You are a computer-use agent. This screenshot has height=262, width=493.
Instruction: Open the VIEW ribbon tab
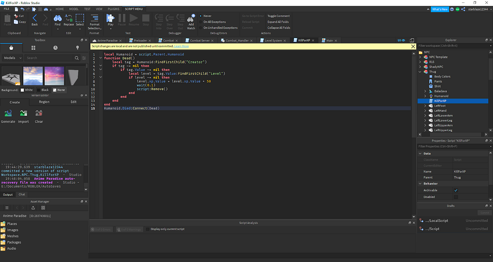[99, 9]
